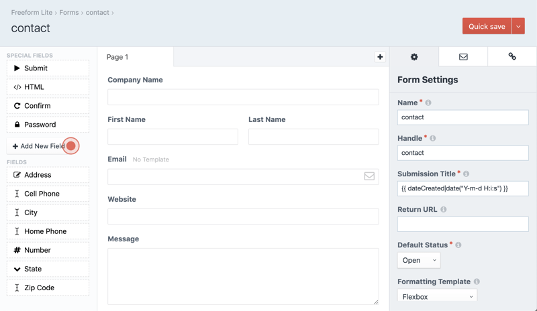Open the Formatting Template Flexbox dropdown

click(437, 296)
